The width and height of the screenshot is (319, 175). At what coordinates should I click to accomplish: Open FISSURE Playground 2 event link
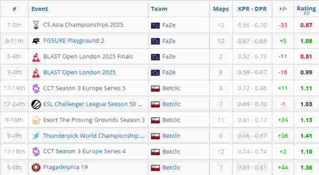(73, 41)
